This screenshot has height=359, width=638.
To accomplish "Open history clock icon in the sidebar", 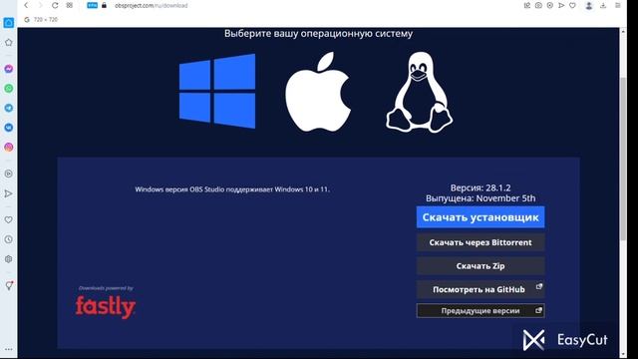I will pyautogui.click(x=9, y=239).
